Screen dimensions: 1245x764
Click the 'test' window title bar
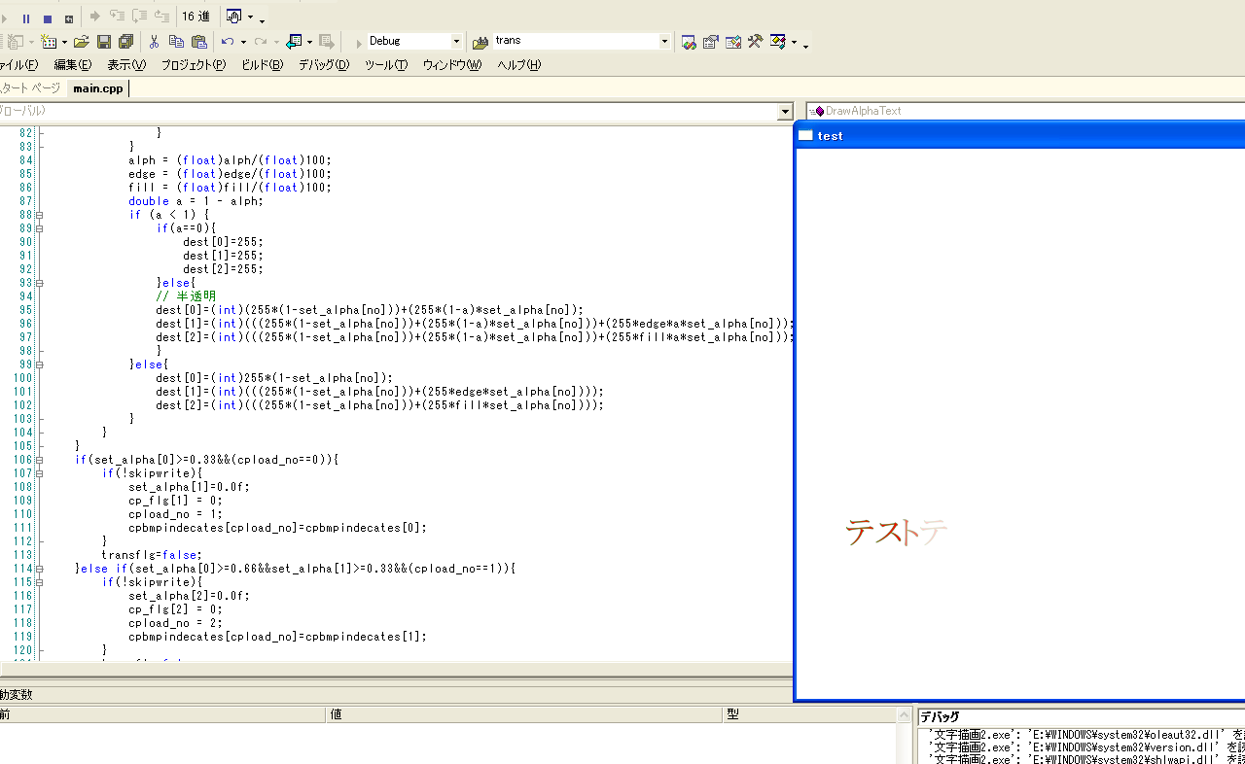[1020, 135]
